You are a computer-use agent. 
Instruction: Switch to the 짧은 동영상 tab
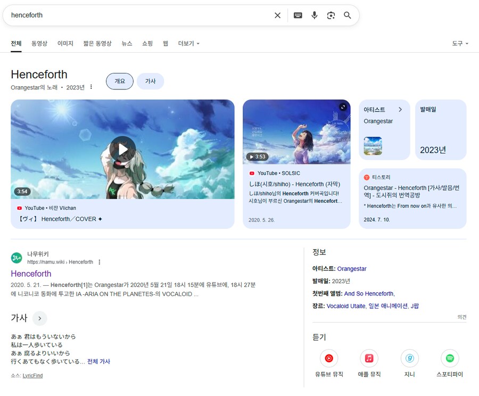[x=97, y=44]
